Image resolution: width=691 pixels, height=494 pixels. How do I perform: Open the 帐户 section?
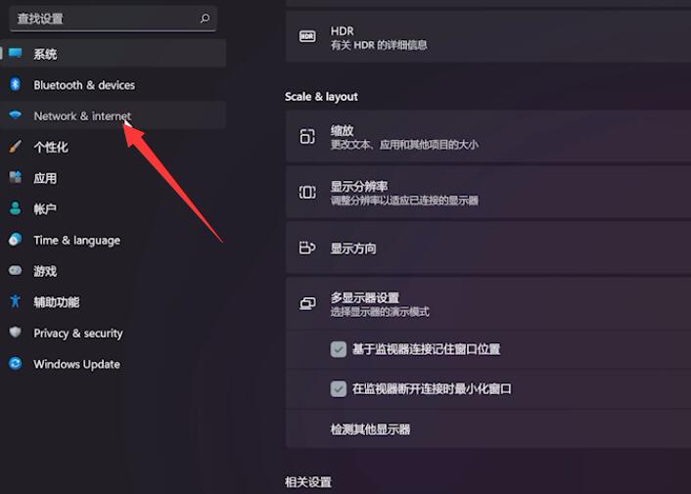[113, 208]
